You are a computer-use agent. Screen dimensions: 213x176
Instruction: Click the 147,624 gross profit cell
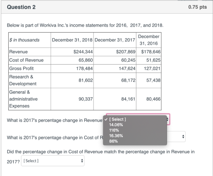tap(115, 68)
